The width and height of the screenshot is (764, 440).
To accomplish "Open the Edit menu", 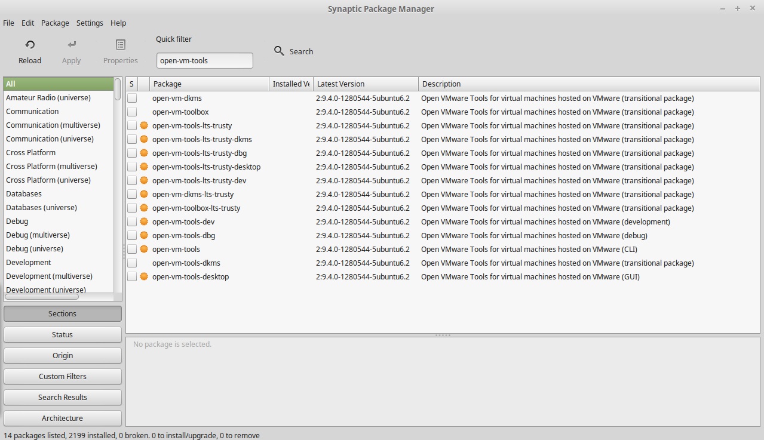I will click(27, 23).
